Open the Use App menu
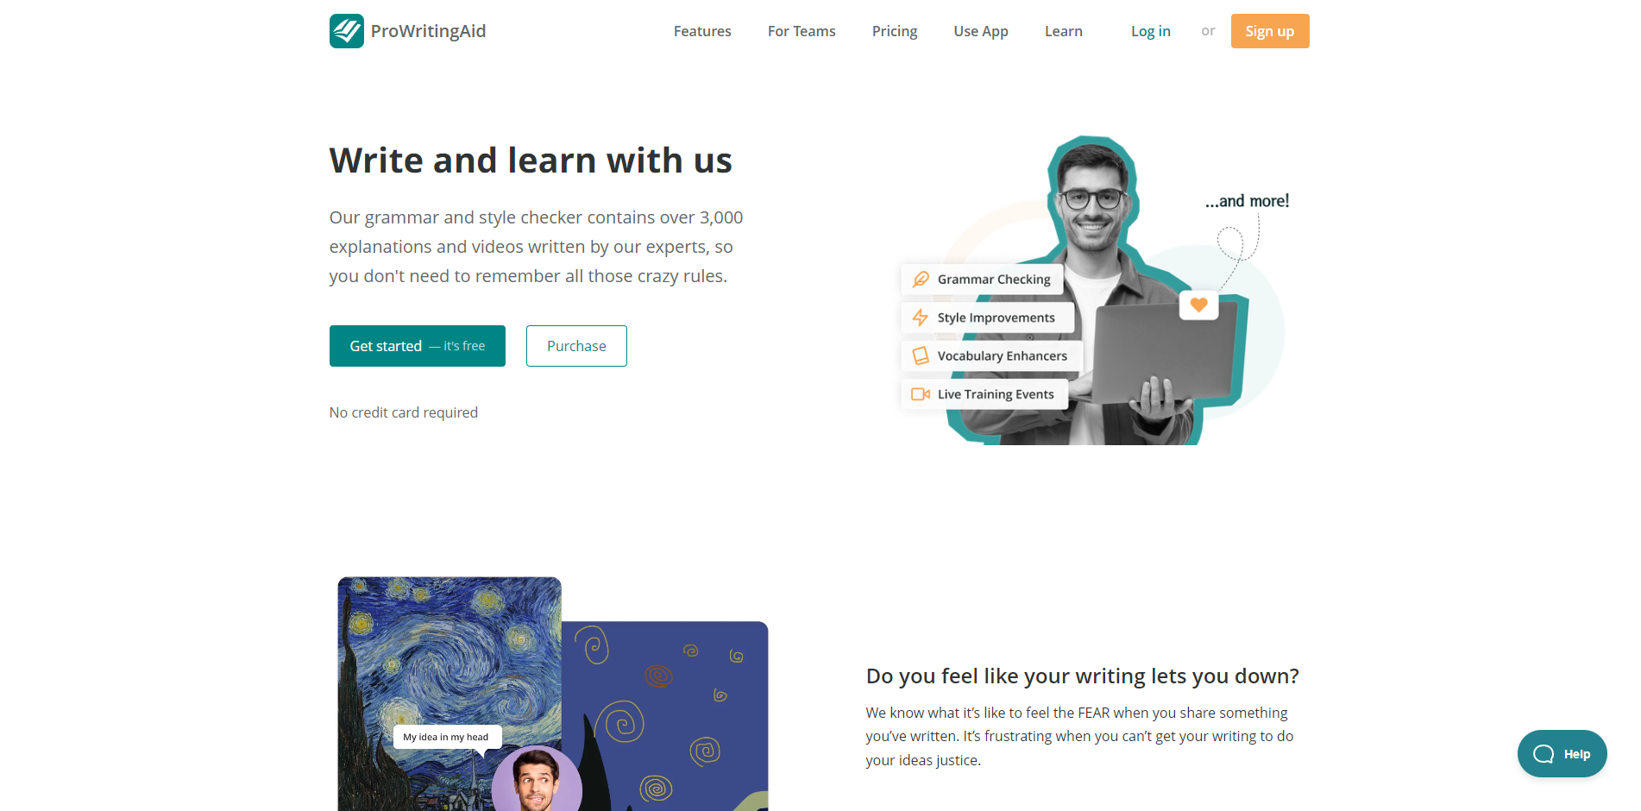The width and height of the screenshot is (1641, 811). tap(981, 31)
